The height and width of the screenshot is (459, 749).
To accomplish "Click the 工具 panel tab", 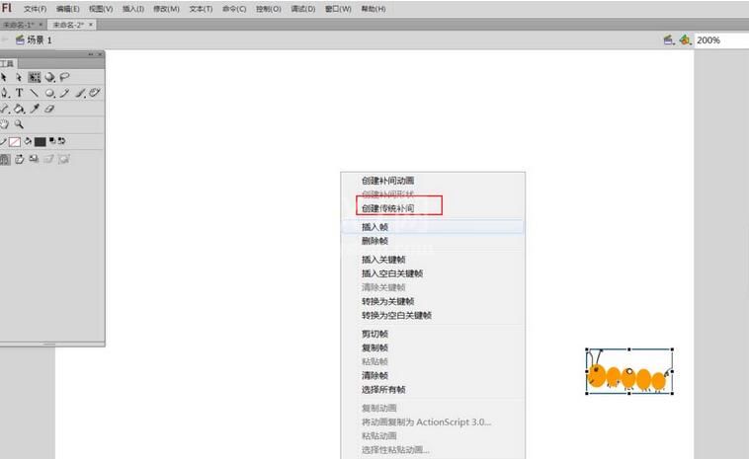I will 7,63.
